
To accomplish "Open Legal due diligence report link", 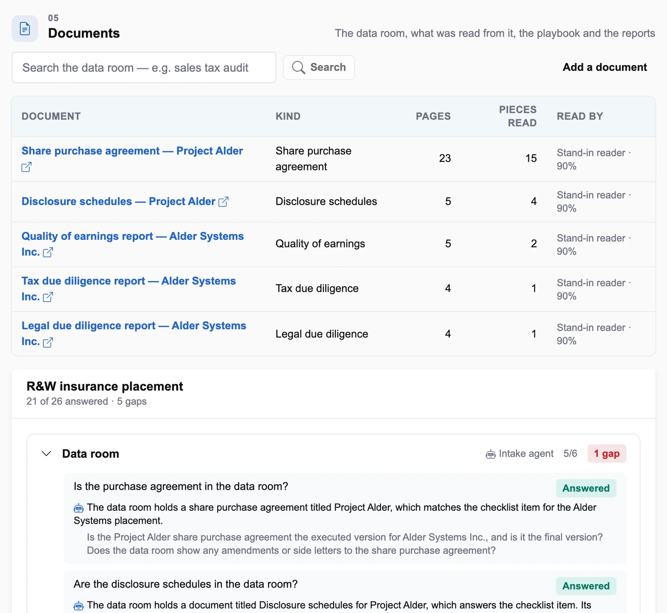I will [134, 333].
